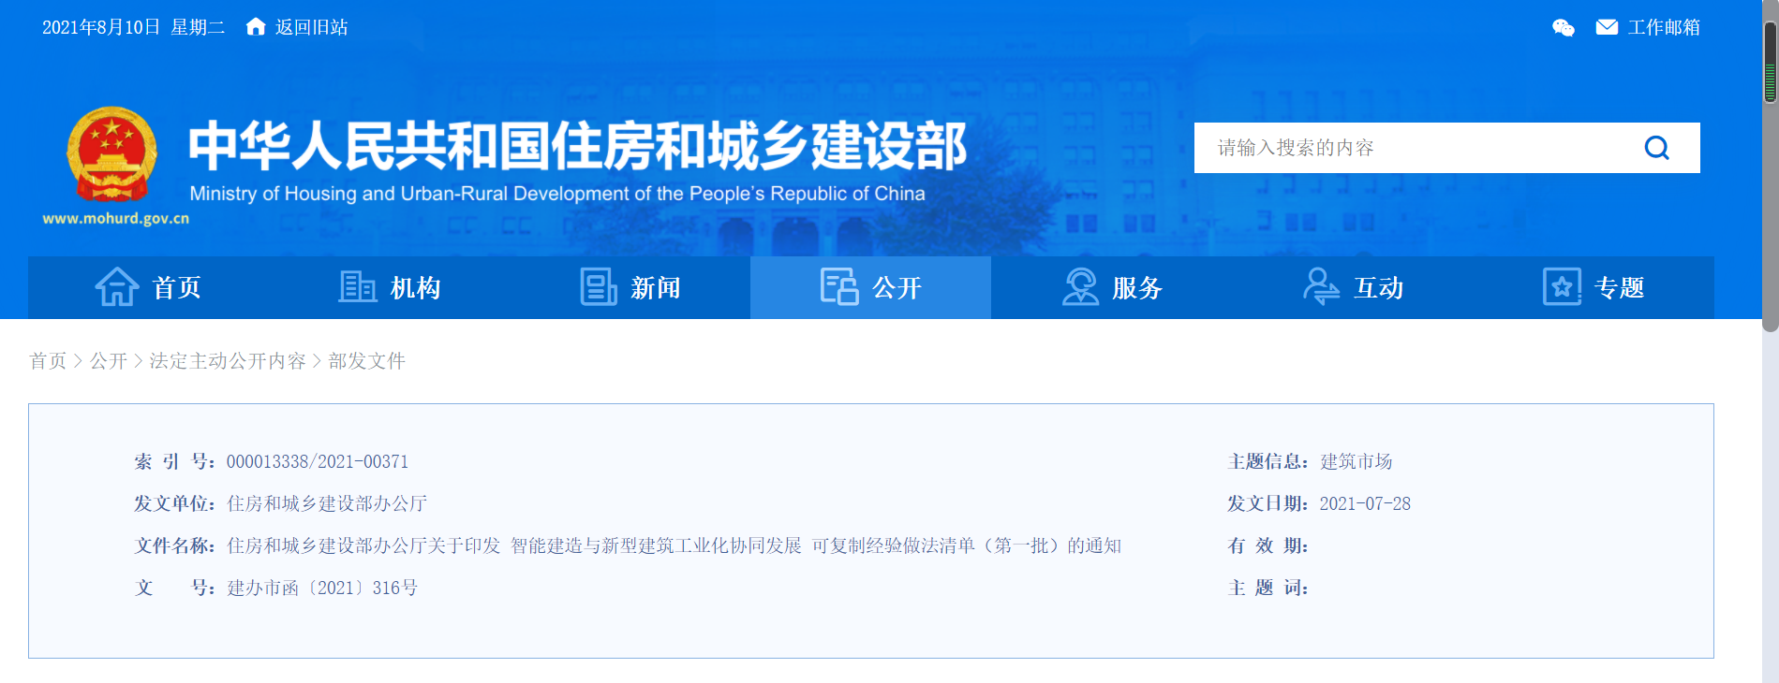The image size is (1779, 683).
Task: Click the 互动 person exchange icon
Action: pos(1321,287)
